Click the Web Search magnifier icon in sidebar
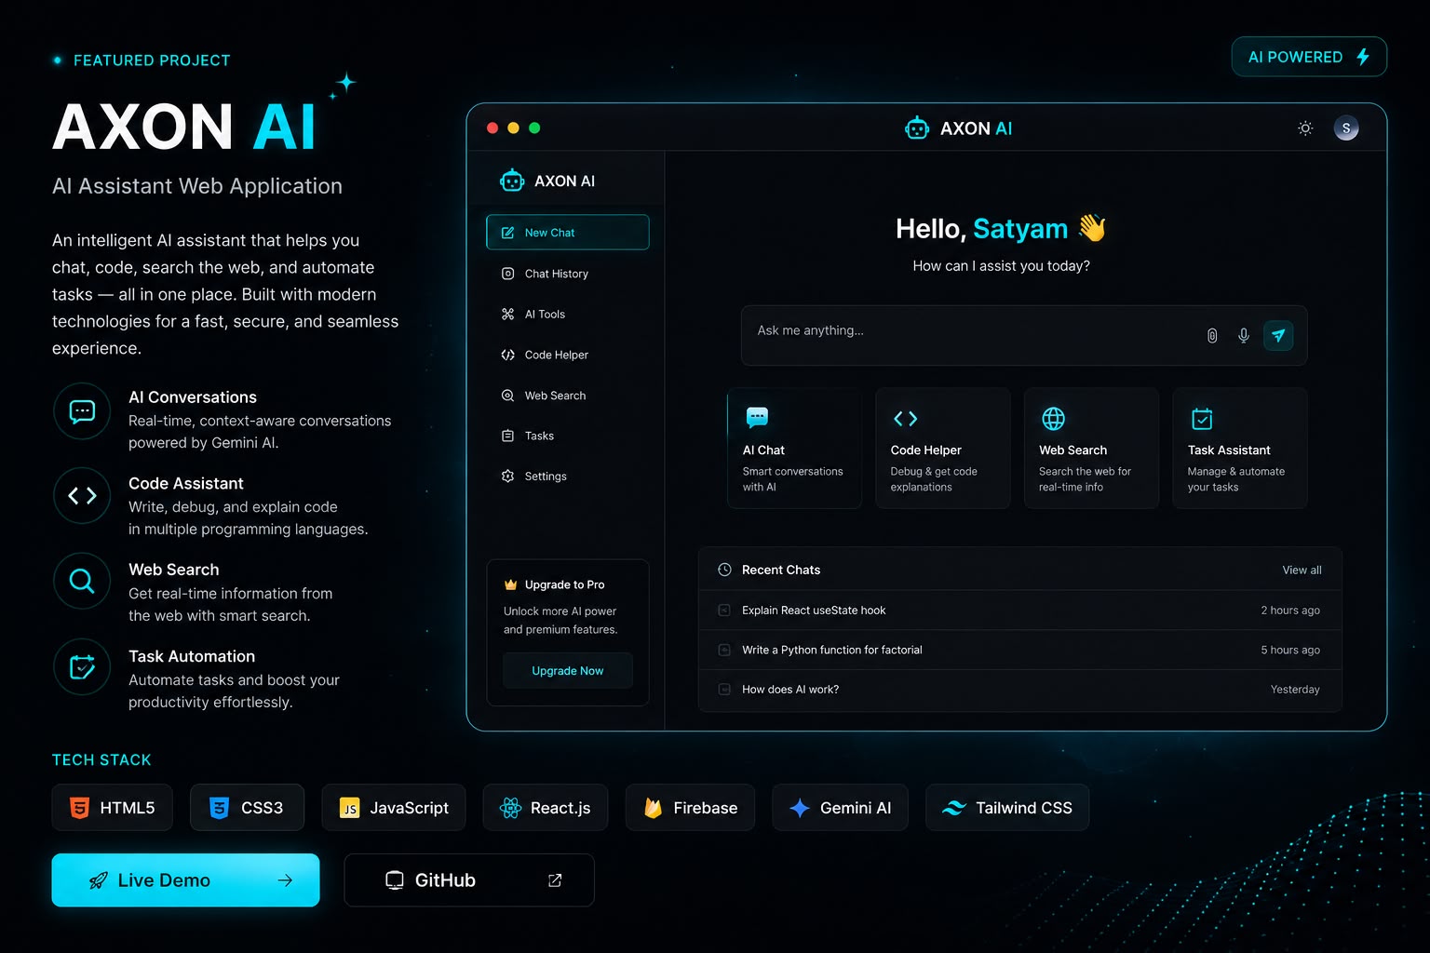This screenshot has height=953, width=1430. (x=507, y=396)
